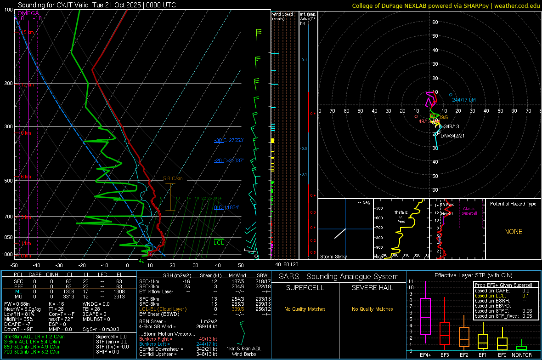Click the BRN Shear value line
Viewport: 542px width, 360px height.
[178, 321]
